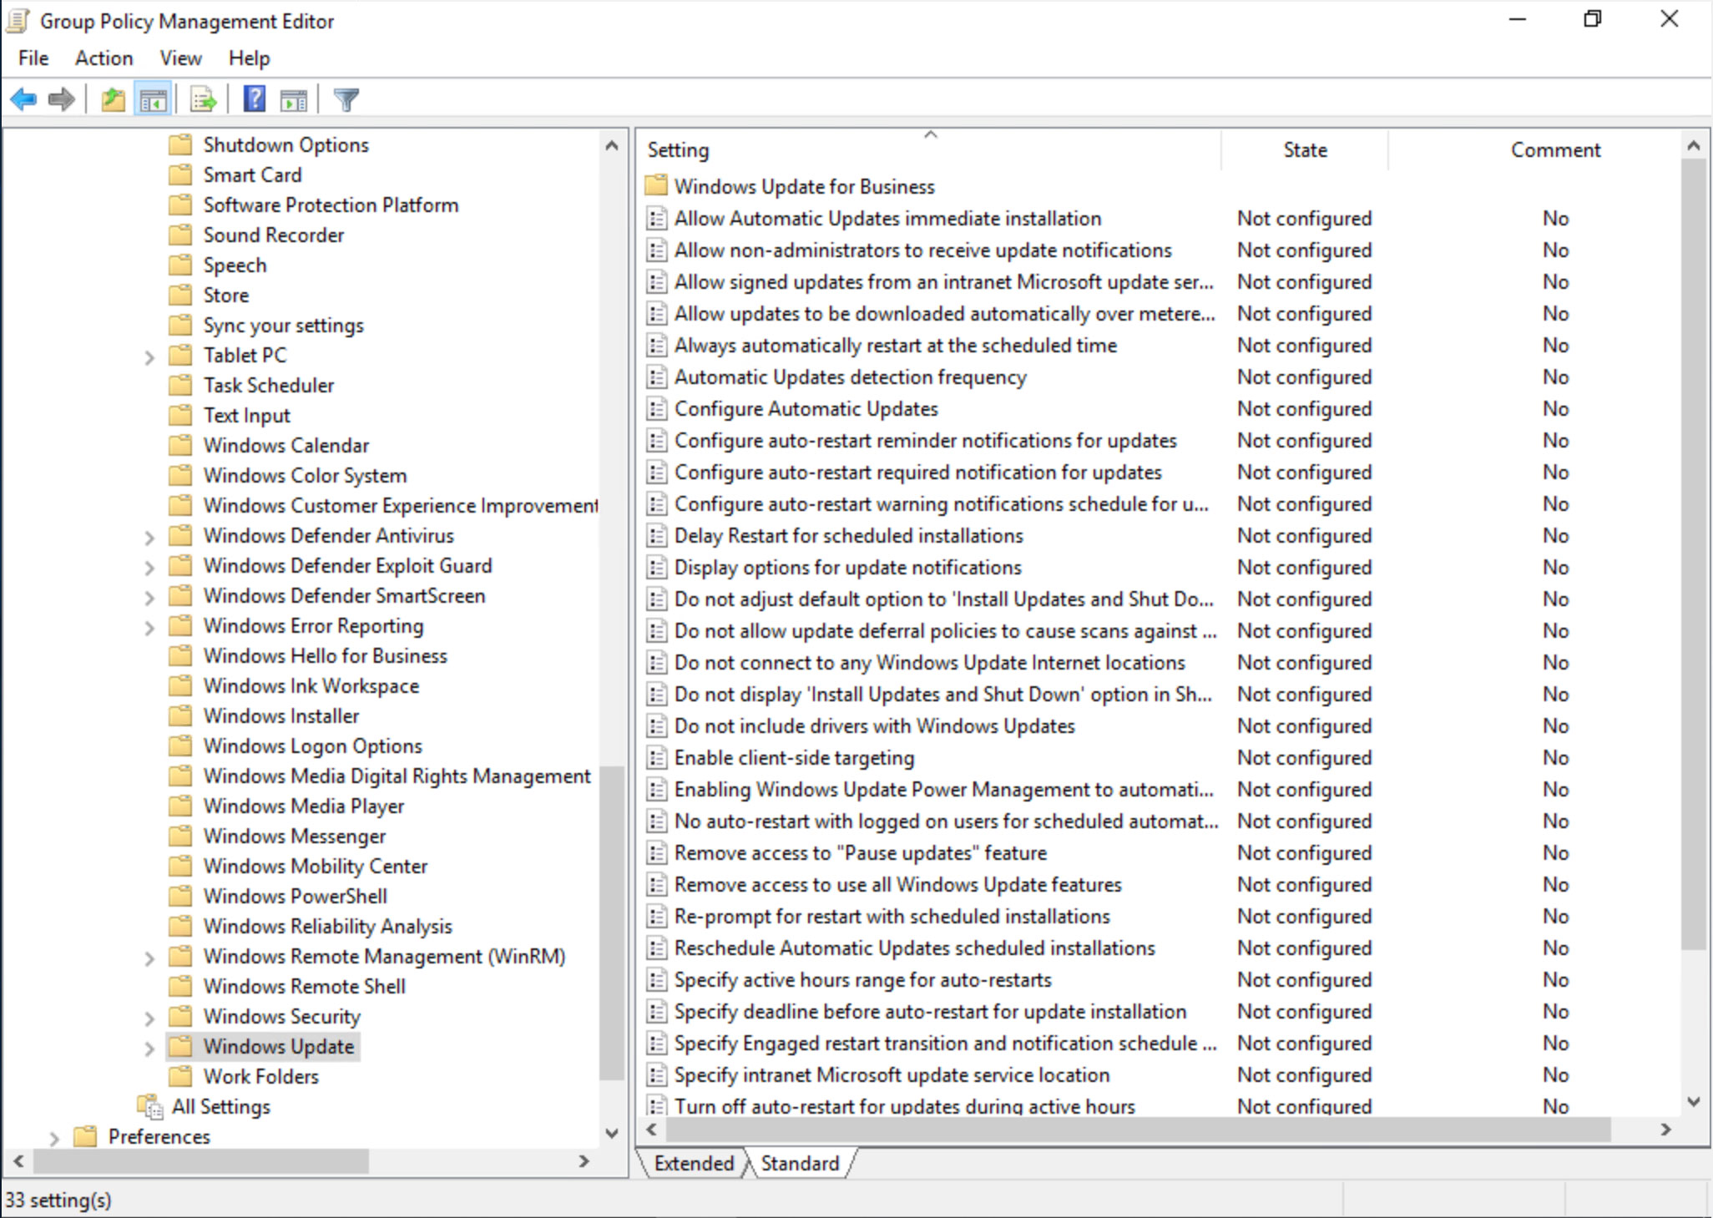Select Windows Media Player in the tree
Image resolution: width=1713 pixels, height=1218 pixels.
[303, 806]
